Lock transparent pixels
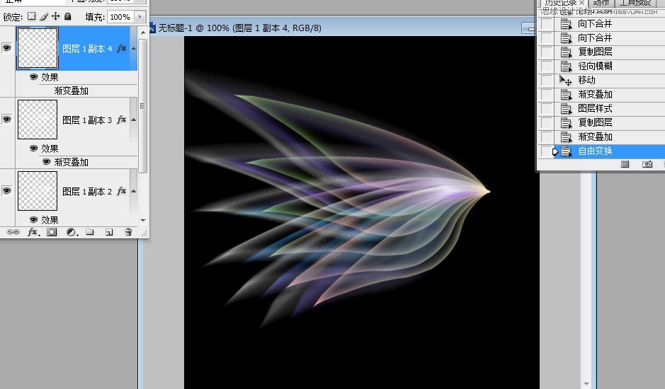This screenshot has height=389, width=665. [31, 16]
